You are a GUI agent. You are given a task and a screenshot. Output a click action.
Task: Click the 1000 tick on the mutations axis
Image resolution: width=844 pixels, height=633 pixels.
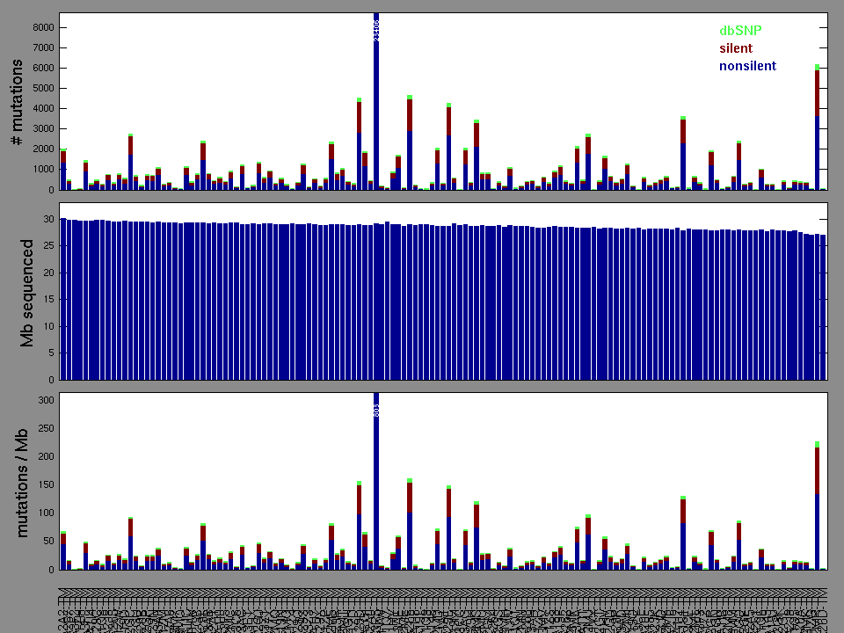pyautogui.click(x=42, y=170)
